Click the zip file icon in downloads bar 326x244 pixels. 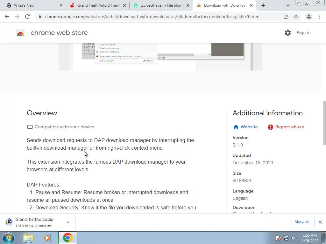click(x=9, y=222)
